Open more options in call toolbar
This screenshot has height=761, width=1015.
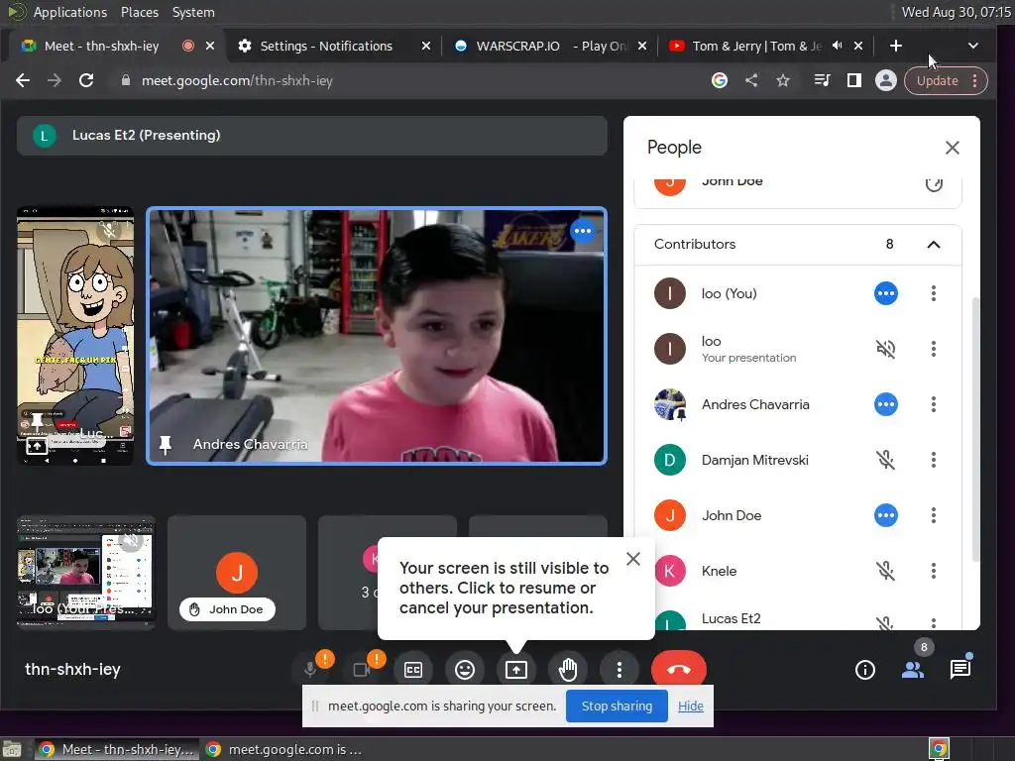[619, 670]
